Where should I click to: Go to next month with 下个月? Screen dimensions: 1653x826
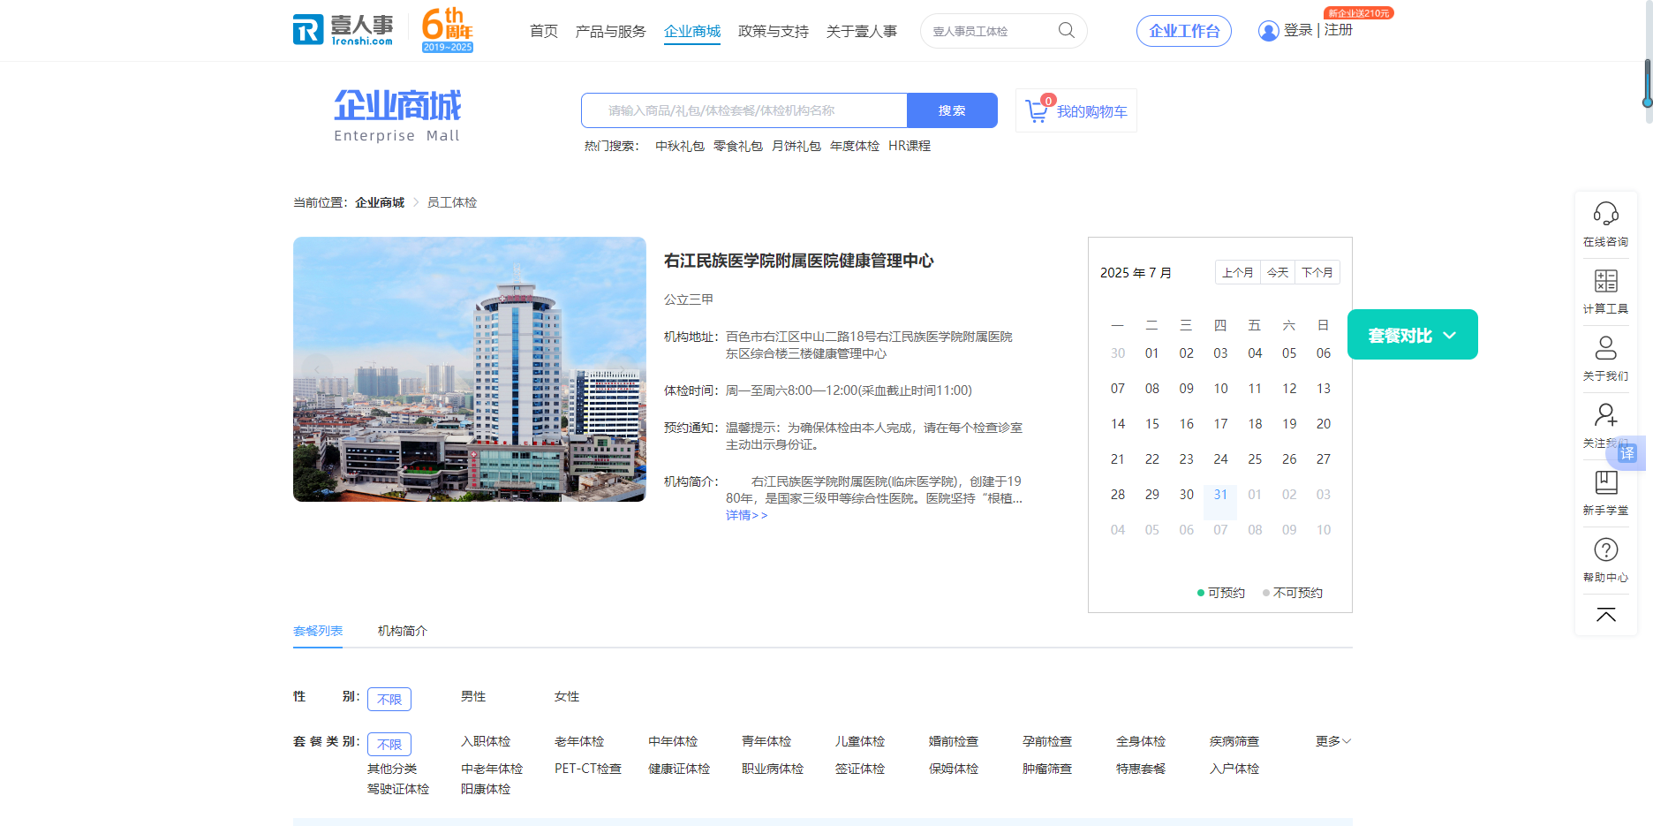1317,272
